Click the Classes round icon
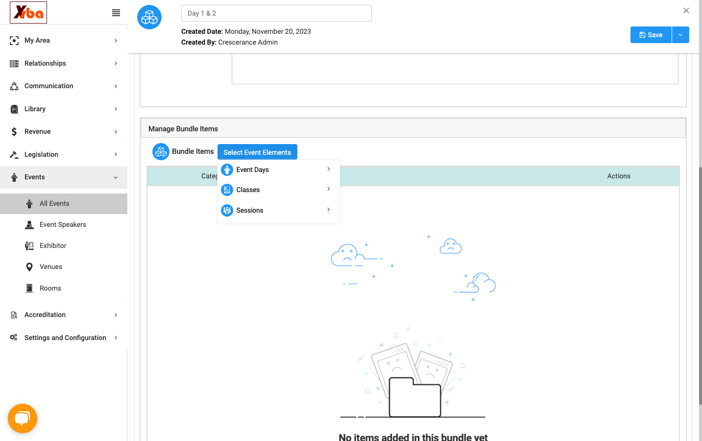 (x=227, y=190)
